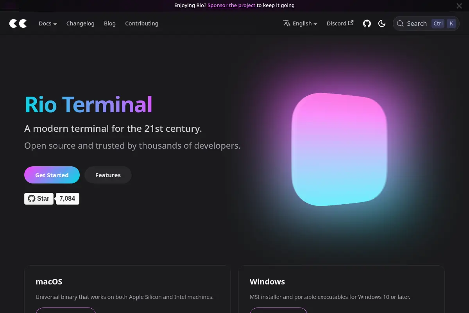Open the Changelog page
This screenshot has height=313, width=469.
(x=81, y=23)
